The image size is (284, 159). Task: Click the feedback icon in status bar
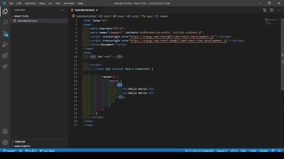click(x=273, y=151)
